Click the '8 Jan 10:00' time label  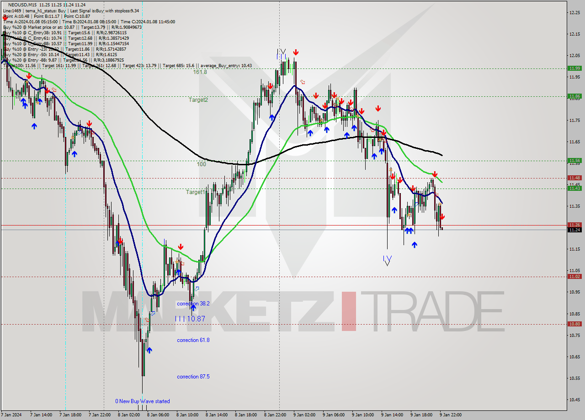coord(188,415)
